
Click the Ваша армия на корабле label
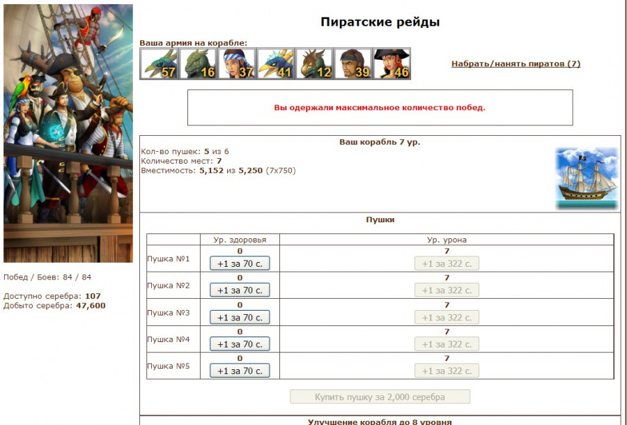tap(194, 42)
